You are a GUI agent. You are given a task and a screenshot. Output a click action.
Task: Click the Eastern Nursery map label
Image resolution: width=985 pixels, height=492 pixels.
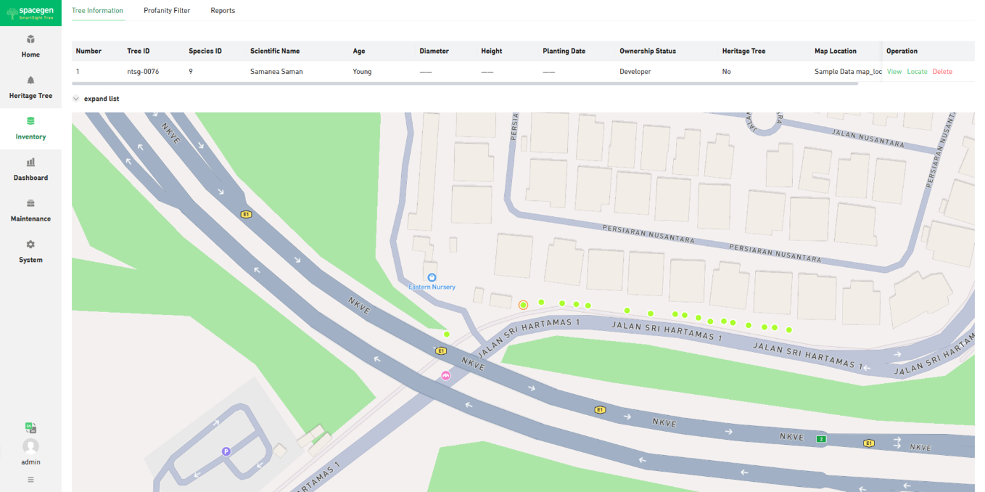point(432,287)
